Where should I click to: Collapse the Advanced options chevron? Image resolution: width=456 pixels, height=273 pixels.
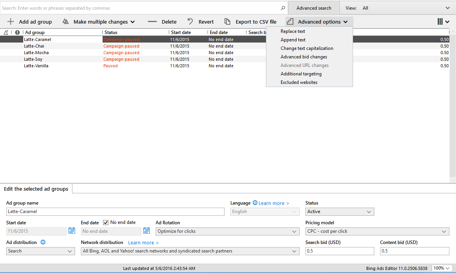click(x=346, y=22)
